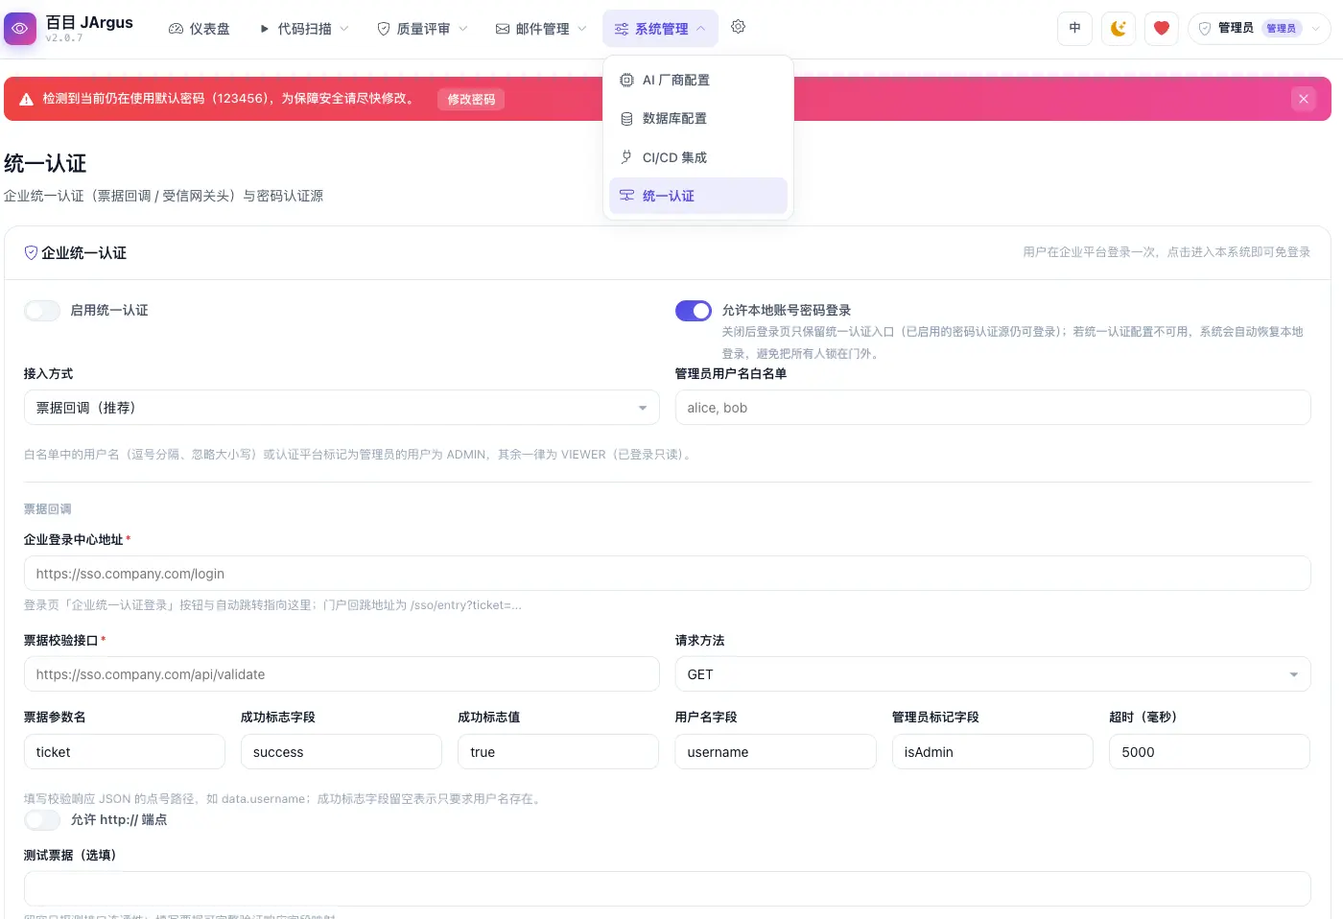
Task: Turn off 允许本地账号密码登录 switch
Action: (x=694, y=311)
